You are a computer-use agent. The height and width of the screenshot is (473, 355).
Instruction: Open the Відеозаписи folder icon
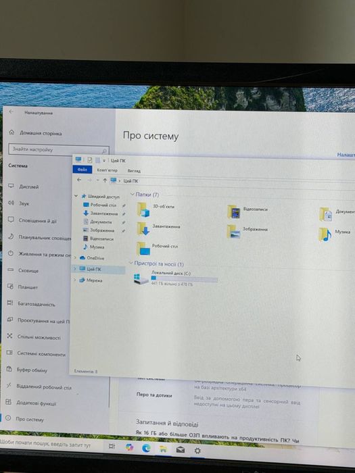coord(234,211)
